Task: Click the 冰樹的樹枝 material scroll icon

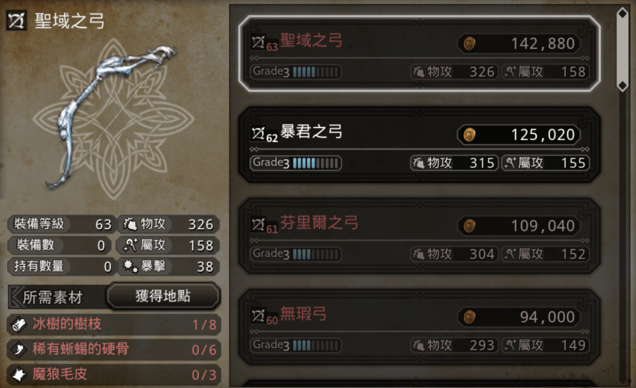Action: coord(19,325)
